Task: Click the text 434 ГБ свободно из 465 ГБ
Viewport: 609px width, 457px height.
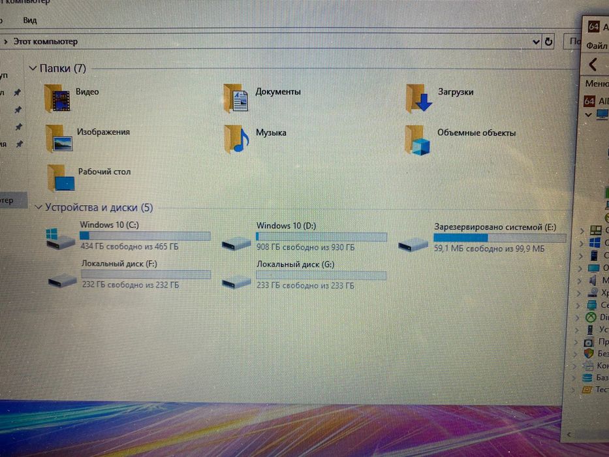Action: coord(129,246)
